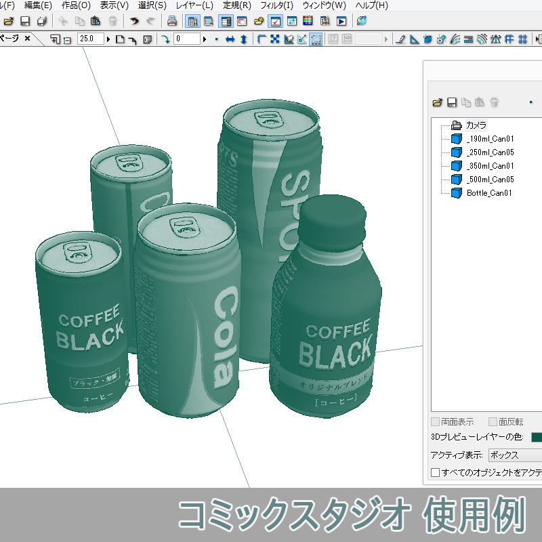Open a 3D object file via folder icon
Image resolution: width=542 pixels, height=542 pixels.
pyautogui.click(x=438, y=102)
